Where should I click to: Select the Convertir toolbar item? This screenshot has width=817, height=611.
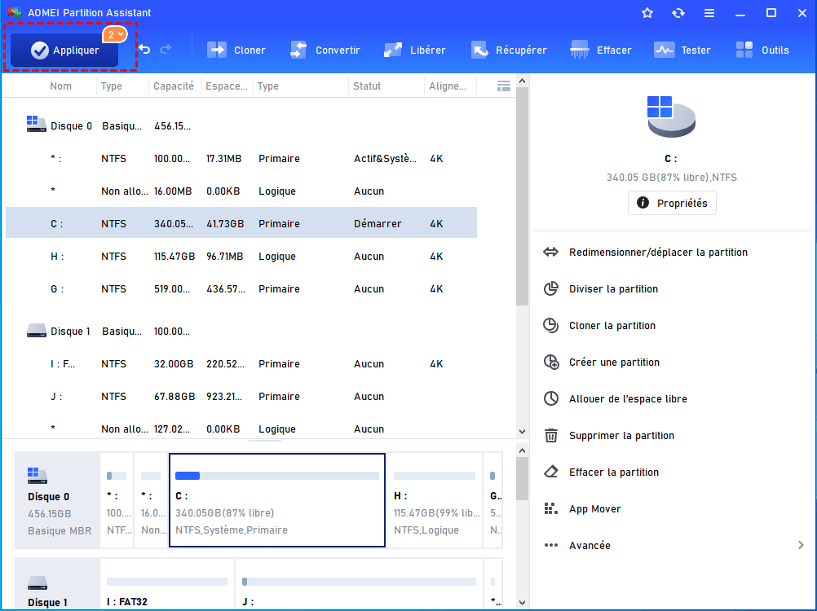point(325,51)
